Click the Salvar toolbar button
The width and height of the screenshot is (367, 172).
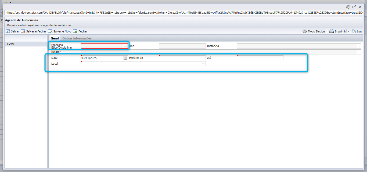coord(12,31)
